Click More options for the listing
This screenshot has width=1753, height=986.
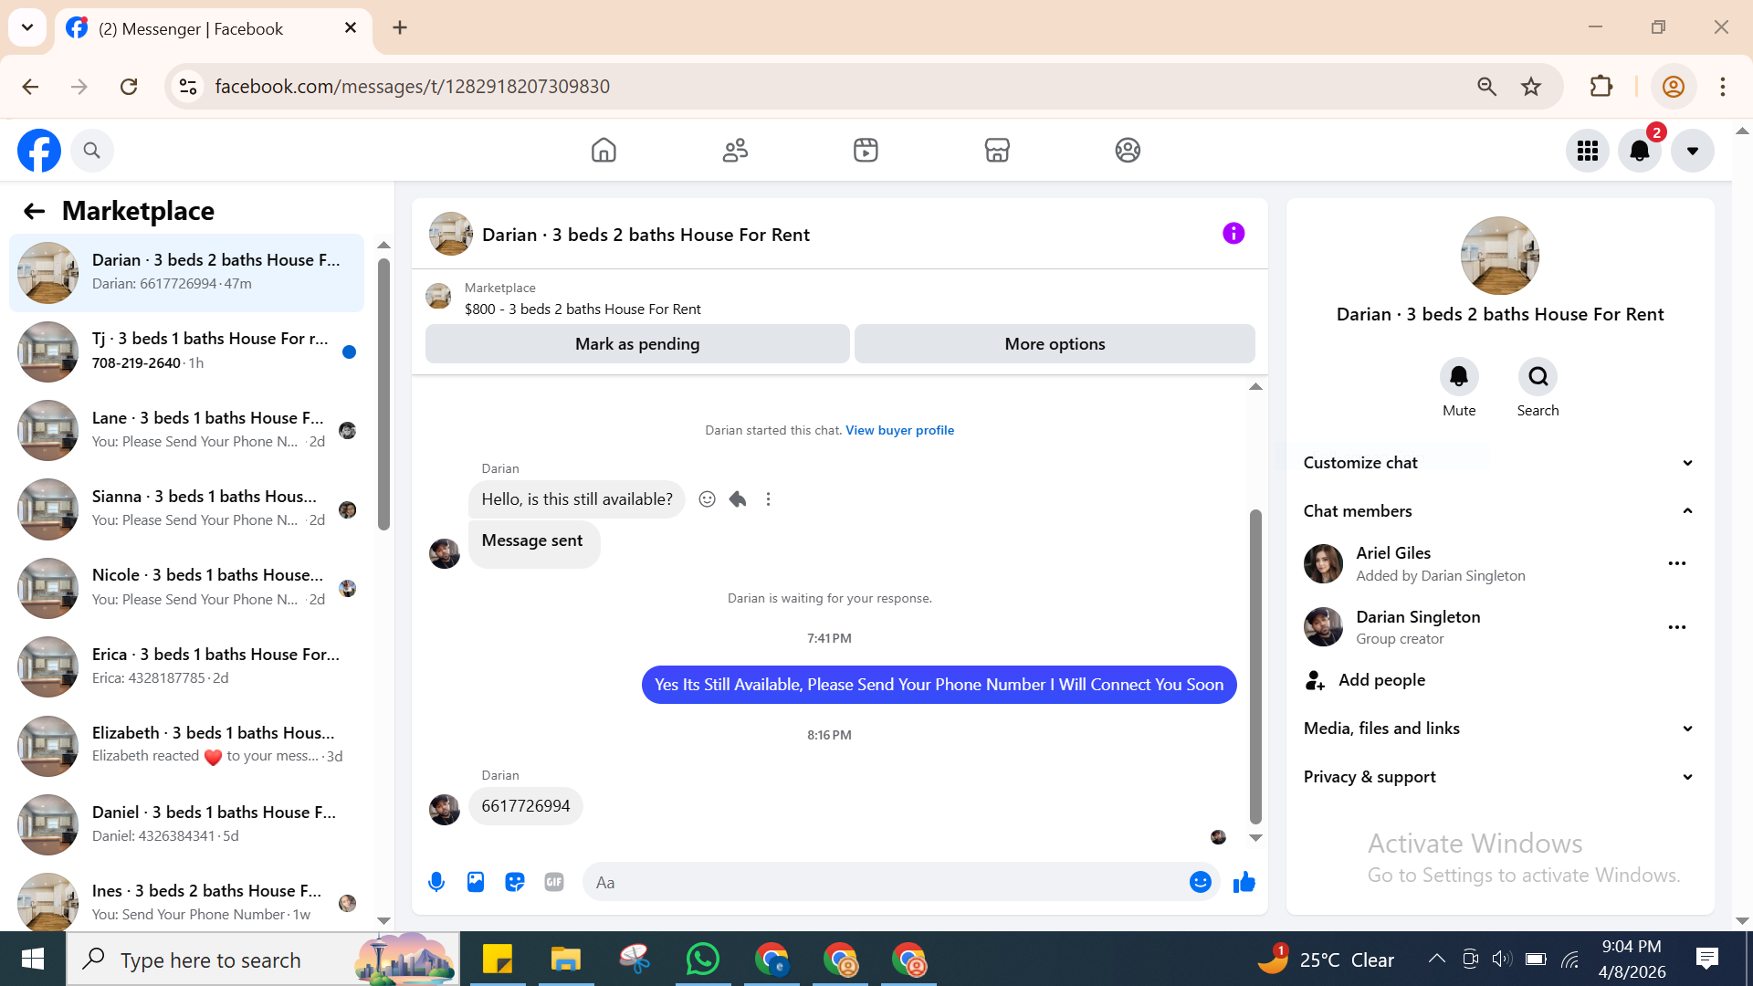1055,344
